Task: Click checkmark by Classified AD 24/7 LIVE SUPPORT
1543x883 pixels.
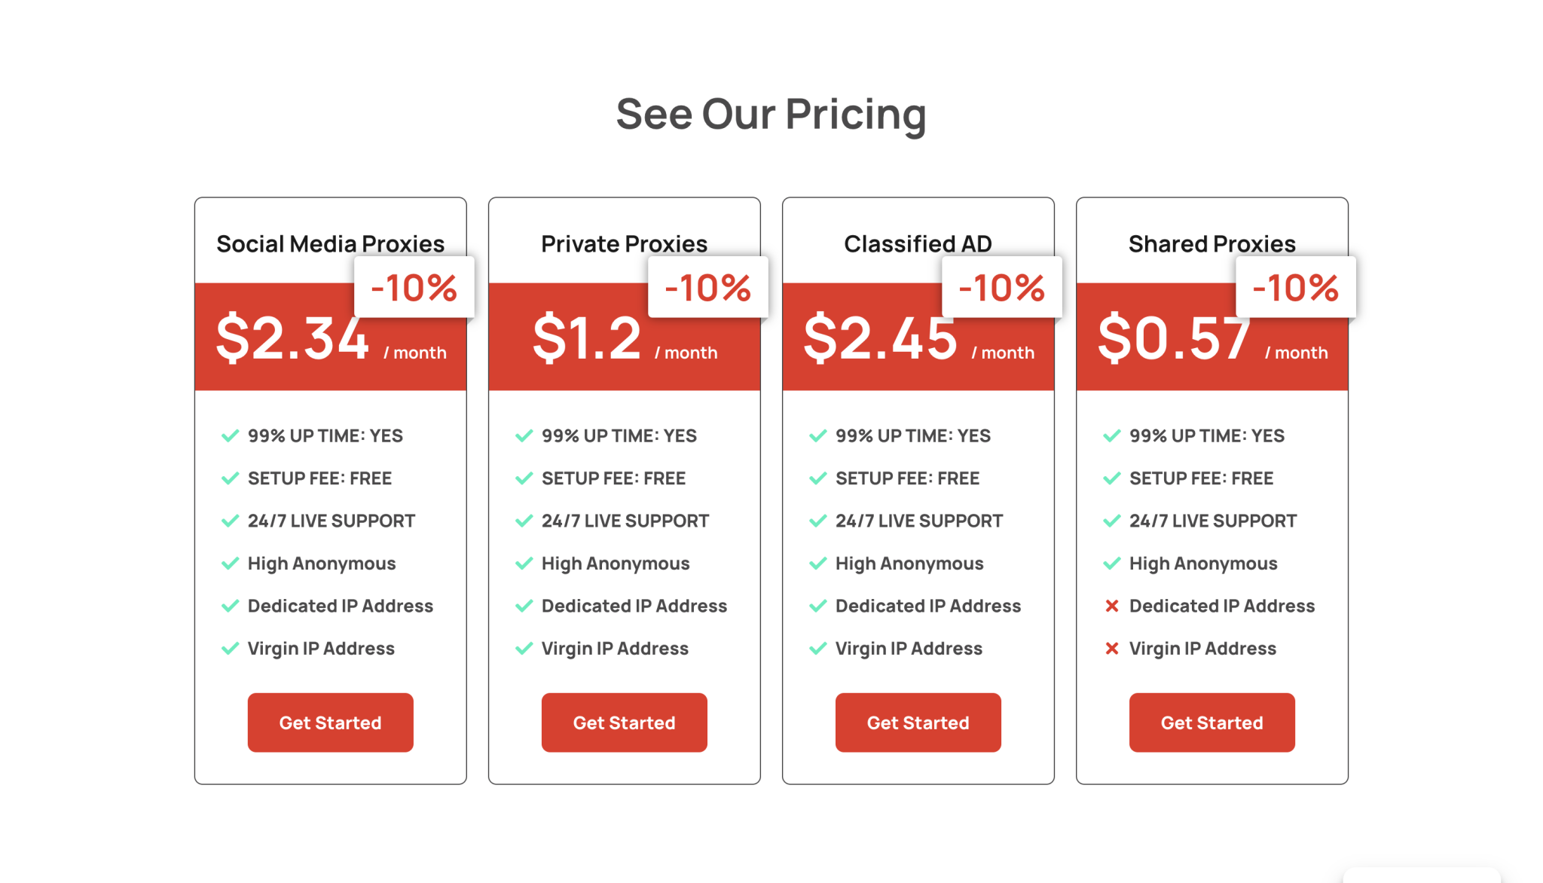Action: (x=817, y=521)
